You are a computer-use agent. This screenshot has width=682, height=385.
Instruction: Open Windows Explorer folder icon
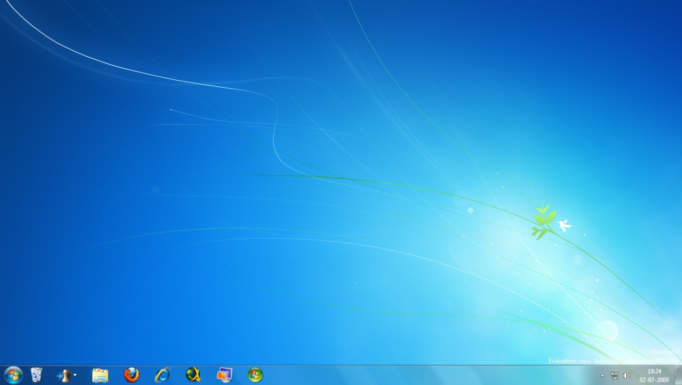100,375
